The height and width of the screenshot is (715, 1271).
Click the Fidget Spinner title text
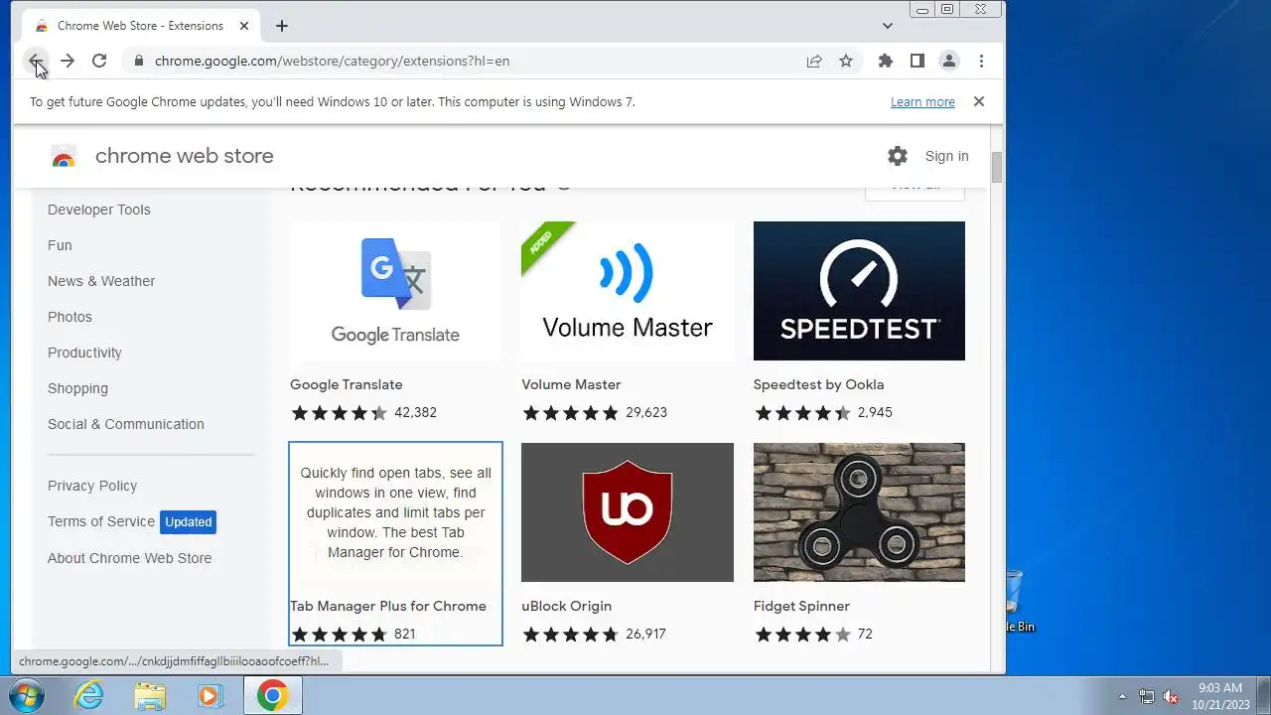point(801,606)
